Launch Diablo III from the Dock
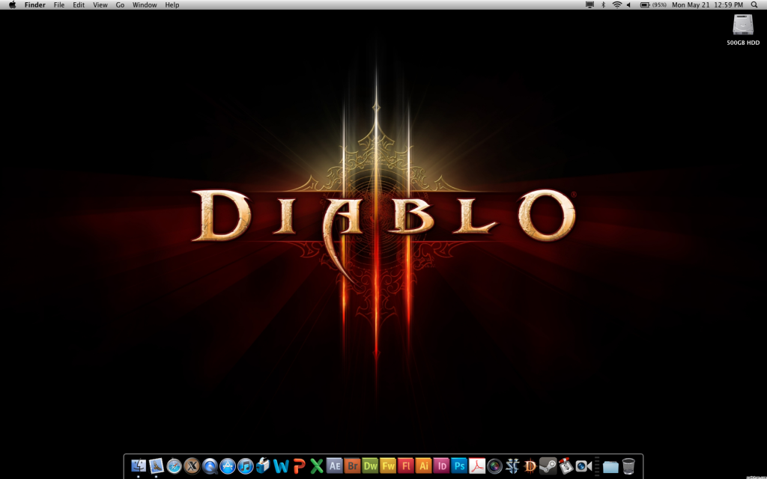 tap(530, 466)
